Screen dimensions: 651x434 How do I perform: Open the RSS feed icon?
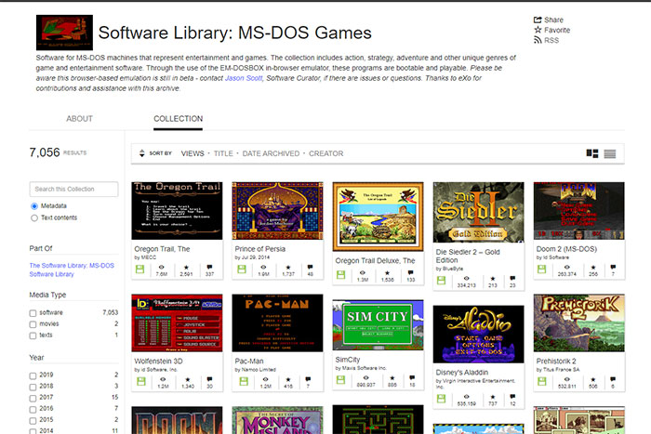(x=538, y=40)
